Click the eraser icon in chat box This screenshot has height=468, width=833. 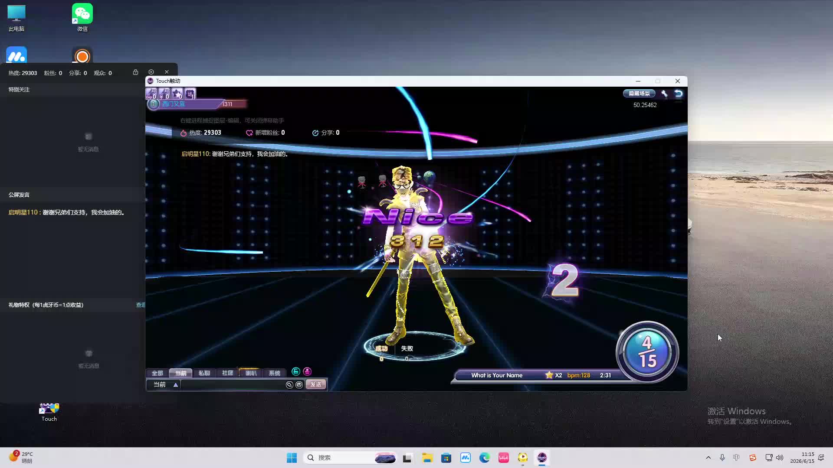(289, 385)
